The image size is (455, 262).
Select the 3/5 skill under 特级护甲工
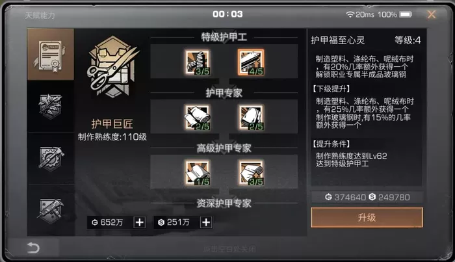click(198, 62)
